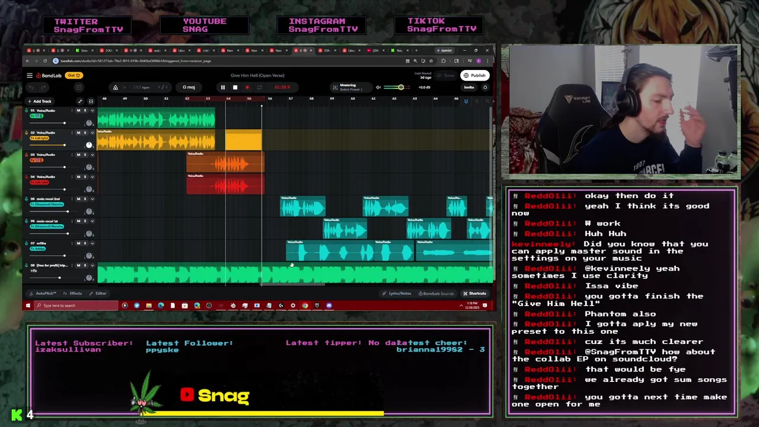The height and width of the screenshot is (427, 759).
Task: Redo the last undone action
Action: pyautogui.click(x=43, y=87)
